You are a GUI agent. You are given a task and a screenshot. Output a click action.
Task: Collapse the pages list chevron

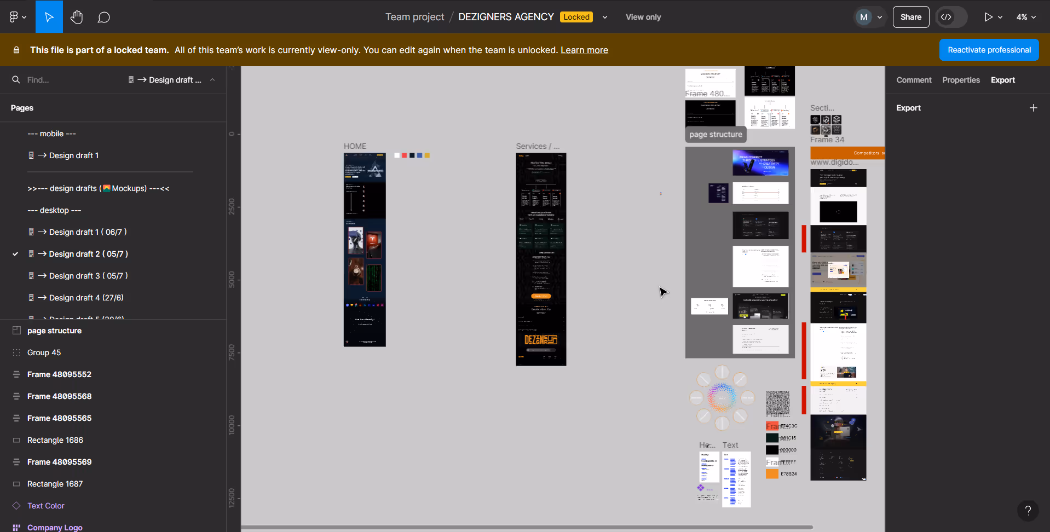[x=212, y=80]
